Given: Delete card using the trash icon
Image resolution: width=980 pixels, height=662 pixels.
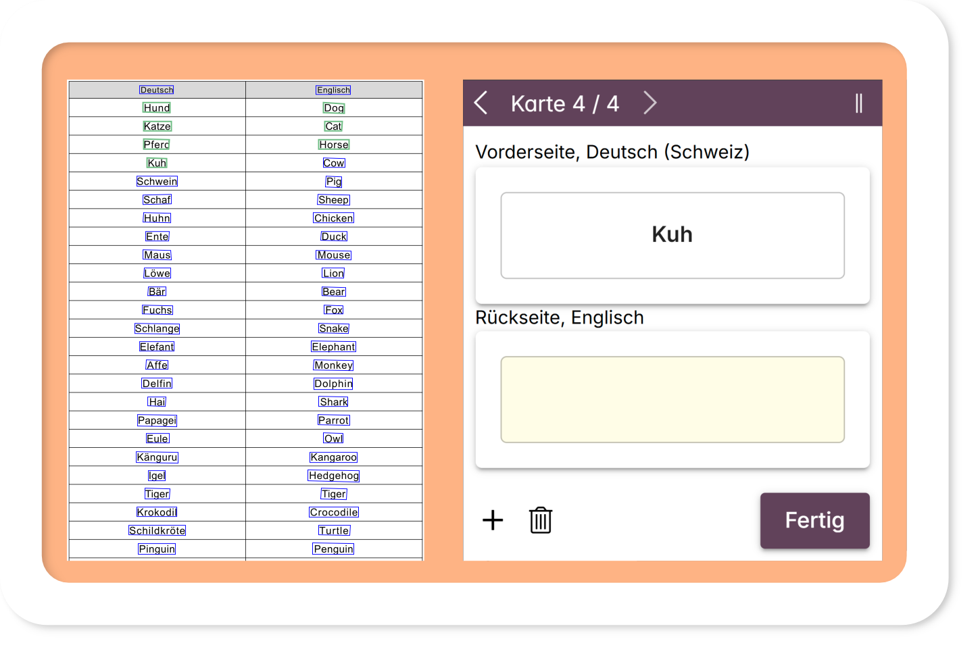Looking at the screenshot, I should pos(540,520).
